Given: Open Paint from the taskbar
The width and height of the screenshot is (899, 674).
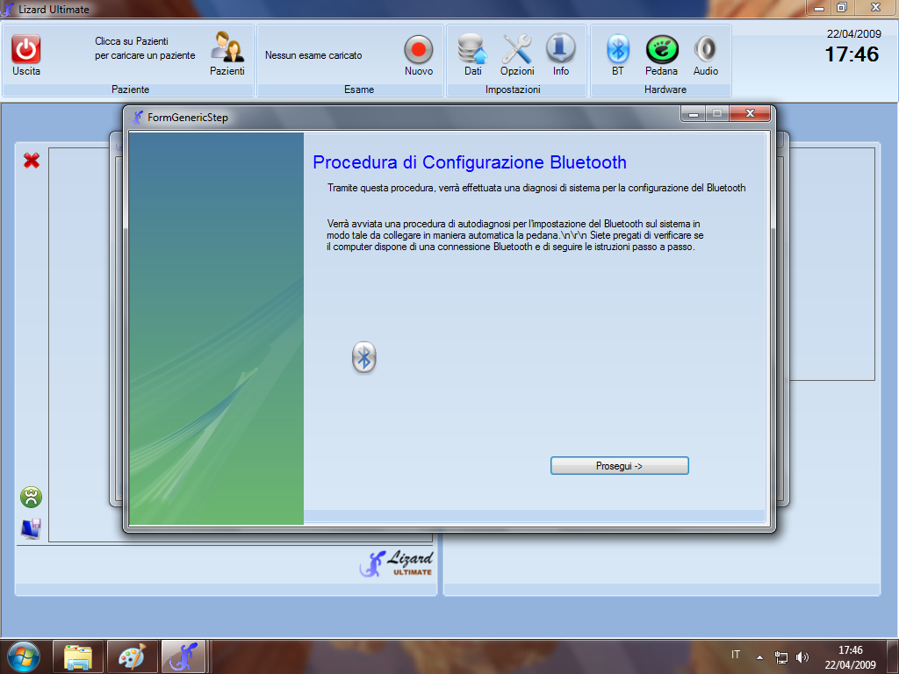Looking at the screenshot, I should point(133,656).
